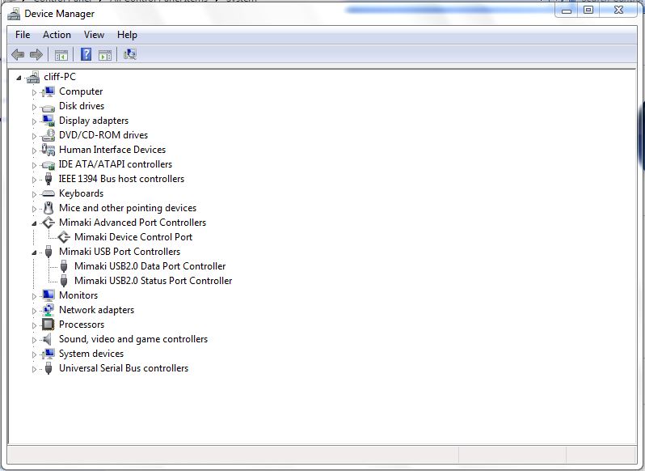Image resolution: width=645 pixels, height=471 pixels.
Task: Click the IDE ATA/ATAPI controllers icon
Action: (x=48, y=164)
